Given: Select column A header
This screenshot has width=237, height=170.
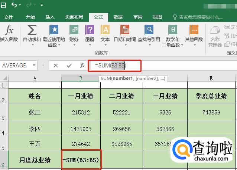Looking at the screenshot, I should coord(35,78).
